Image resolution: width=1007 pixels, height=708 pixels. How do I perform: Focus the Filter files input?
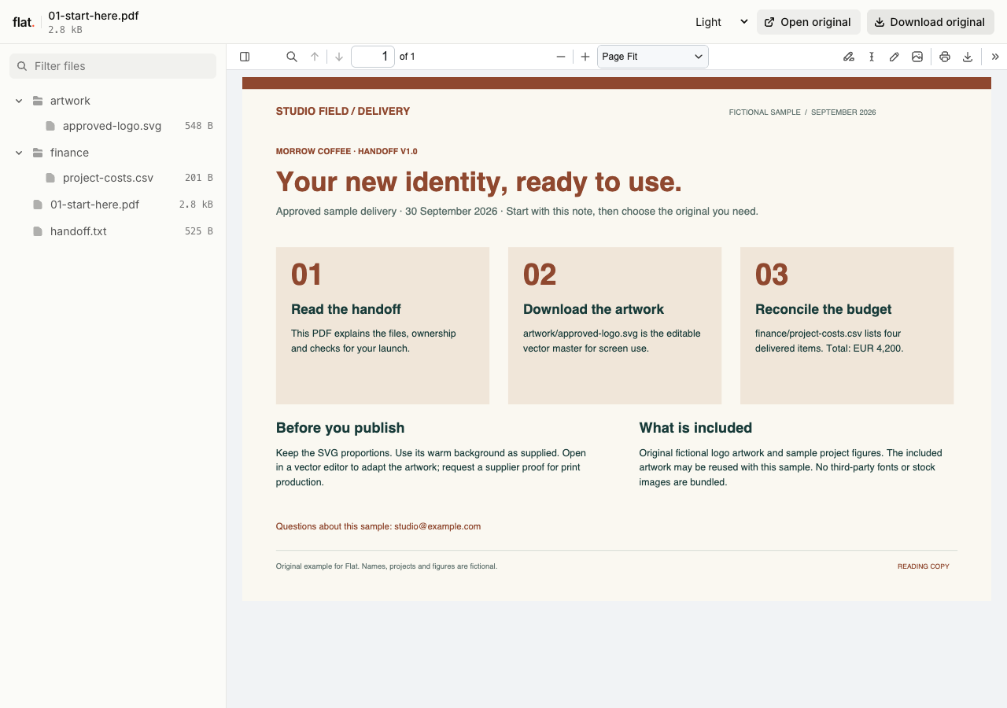click(113, 66)
